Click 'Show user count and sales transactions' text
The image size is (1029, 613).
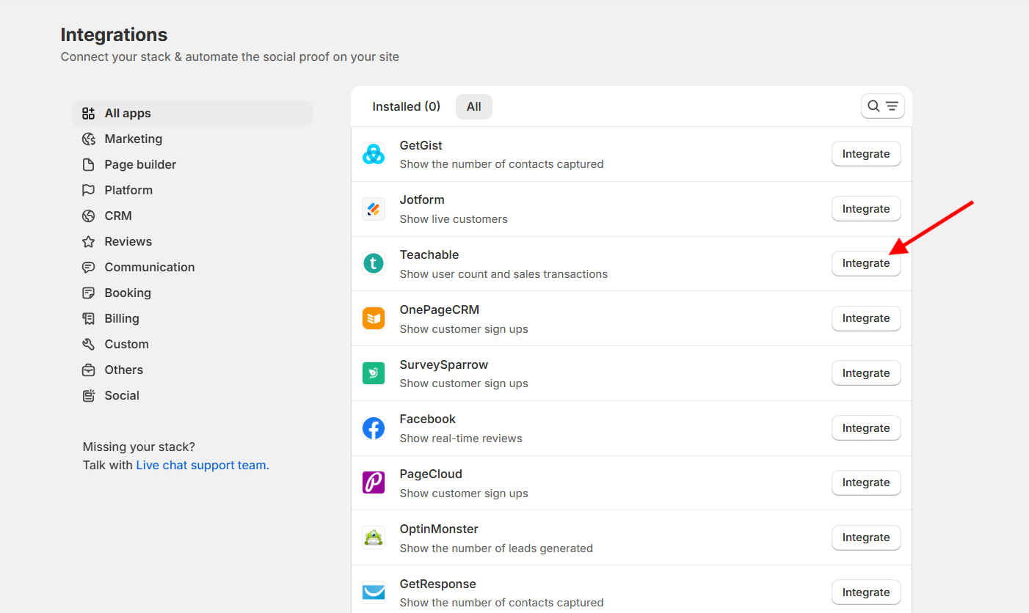(x=504, y=274)
